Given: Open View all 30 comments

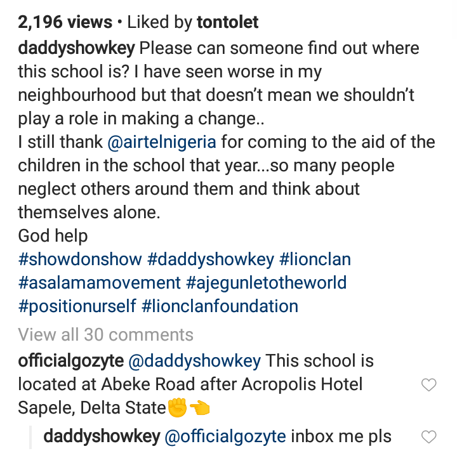Looking at the screenshot, I should pos(105,334).
